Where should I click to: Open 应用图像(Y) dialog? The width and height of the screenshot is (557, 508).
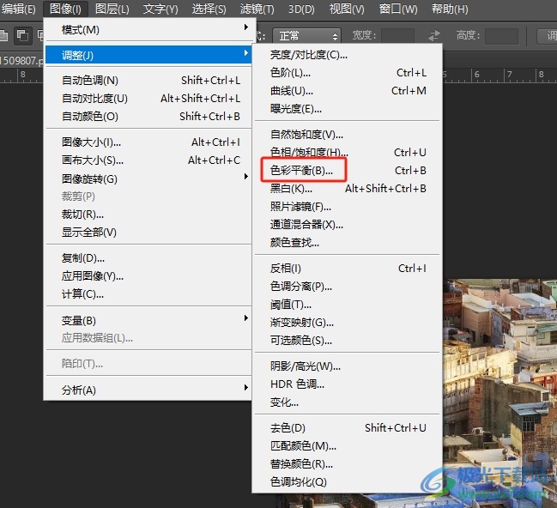148,276
